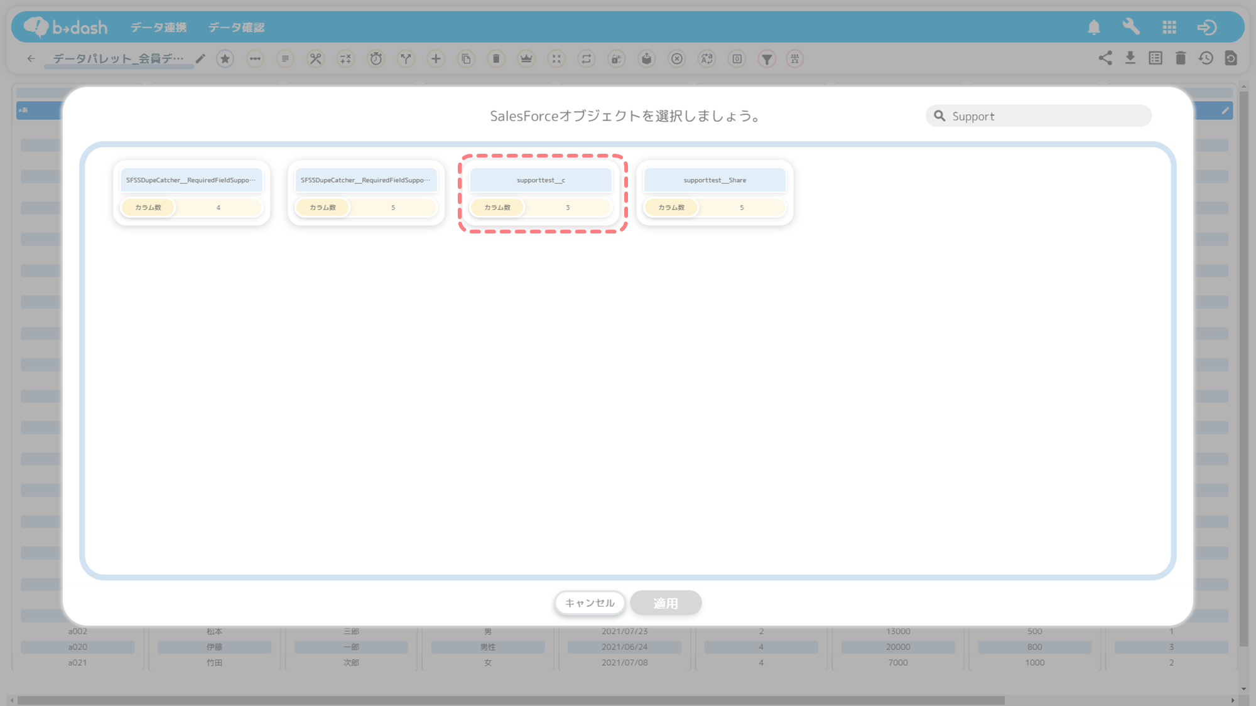
Task: Click the cell 伊藤
Action: click(214, 647)
